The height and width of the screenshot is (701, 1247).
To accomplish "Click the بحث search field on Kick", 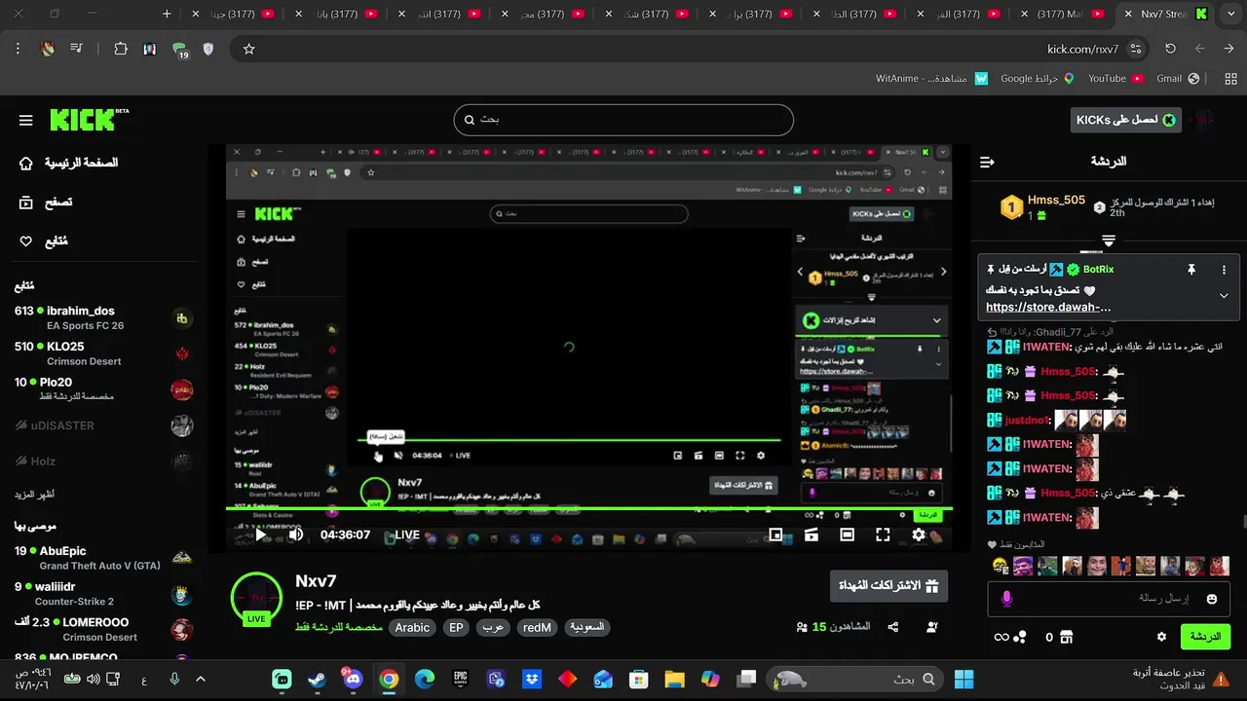I will coord(623,120).
